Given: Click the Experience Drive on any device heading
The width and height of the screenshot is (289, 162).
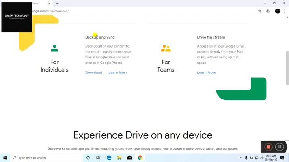Looking at the screenshot, I should coord(143,135).
